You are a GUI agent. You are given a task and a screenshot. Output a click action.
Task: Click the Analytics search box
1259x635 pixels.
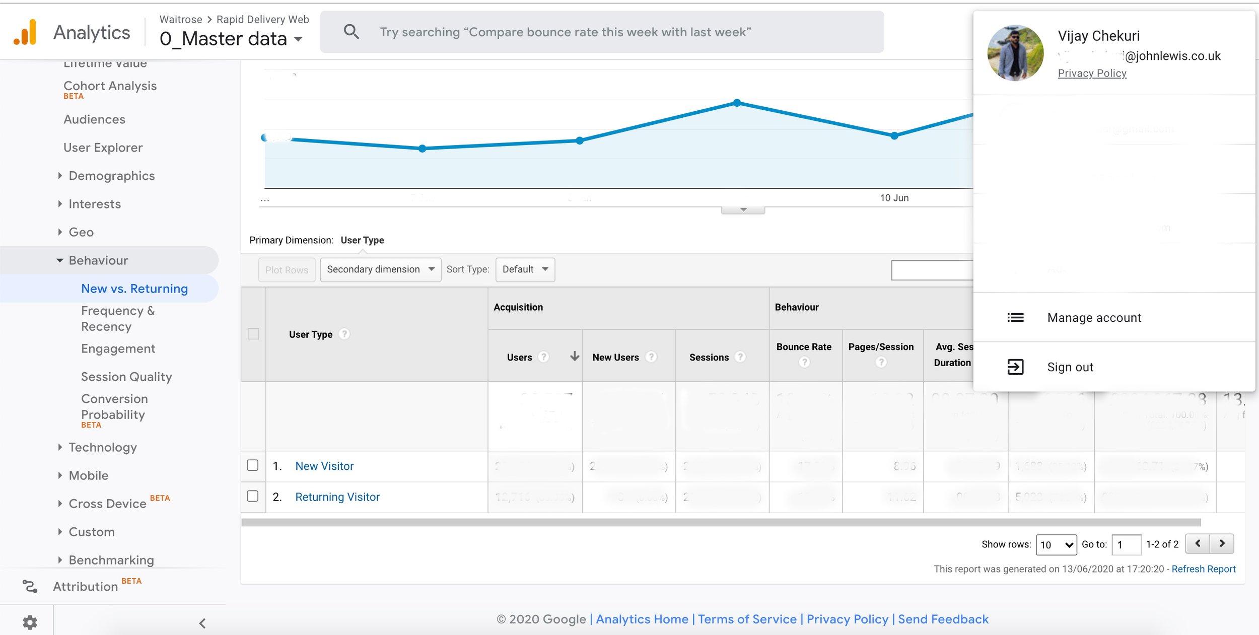point(602,32)
